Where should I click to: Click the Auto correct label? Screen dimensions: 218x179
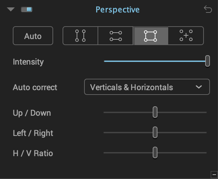coord(35,87)
